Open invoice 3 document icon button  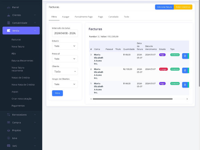(185, 56)
